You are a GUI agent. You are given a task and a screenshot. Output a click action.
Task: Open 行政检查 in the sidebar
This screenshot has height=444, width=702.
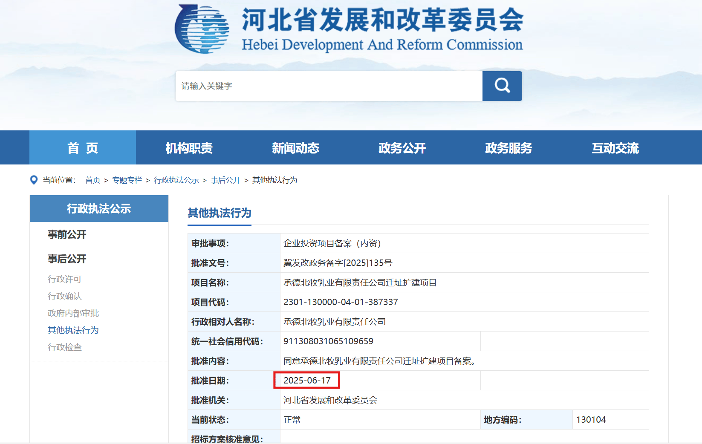click(64, 347)
